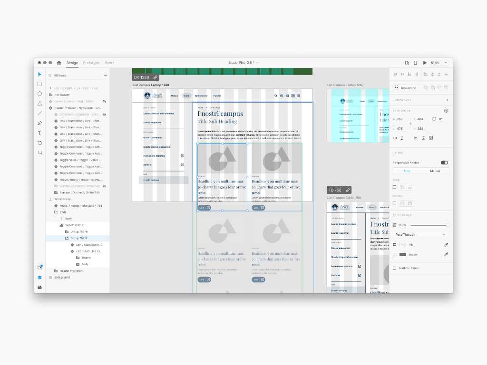Click the rotation icon in Transform
The image size is (487, 365).
(434, 119)
